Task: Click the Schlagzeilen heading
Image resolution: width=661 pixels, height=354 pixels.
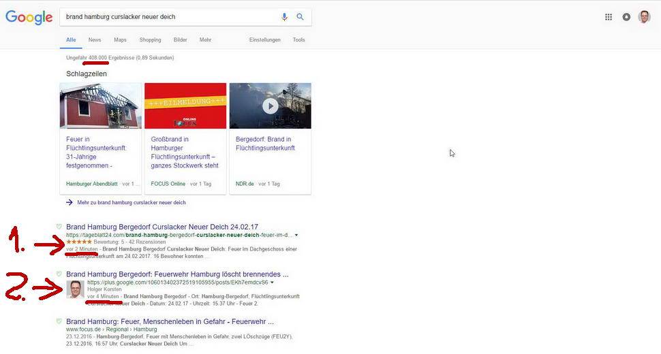Action: tap(87, 74)
